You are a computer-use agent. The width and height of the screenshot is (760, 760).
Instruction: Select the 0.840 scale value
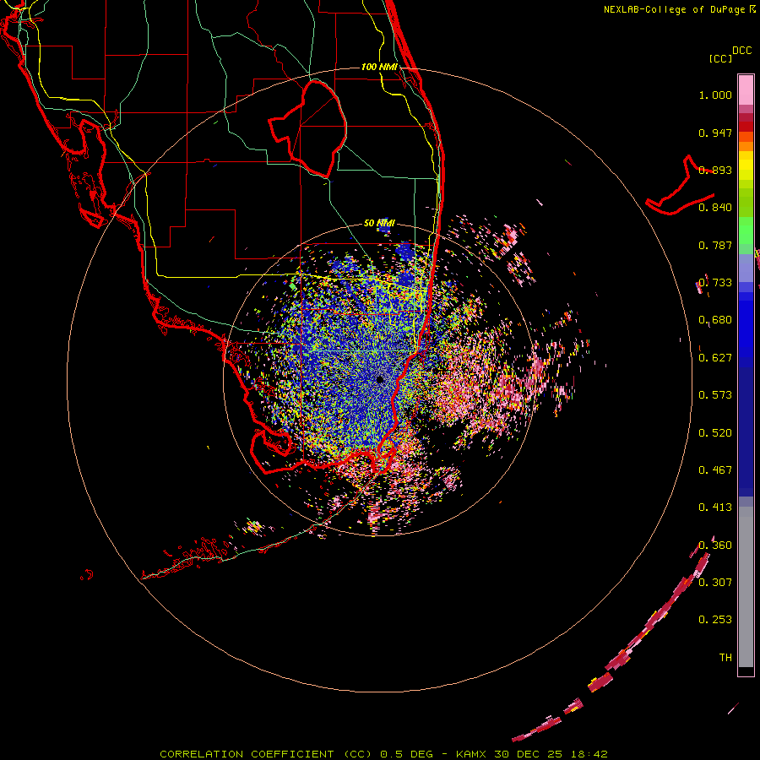[x=715, y=208]
